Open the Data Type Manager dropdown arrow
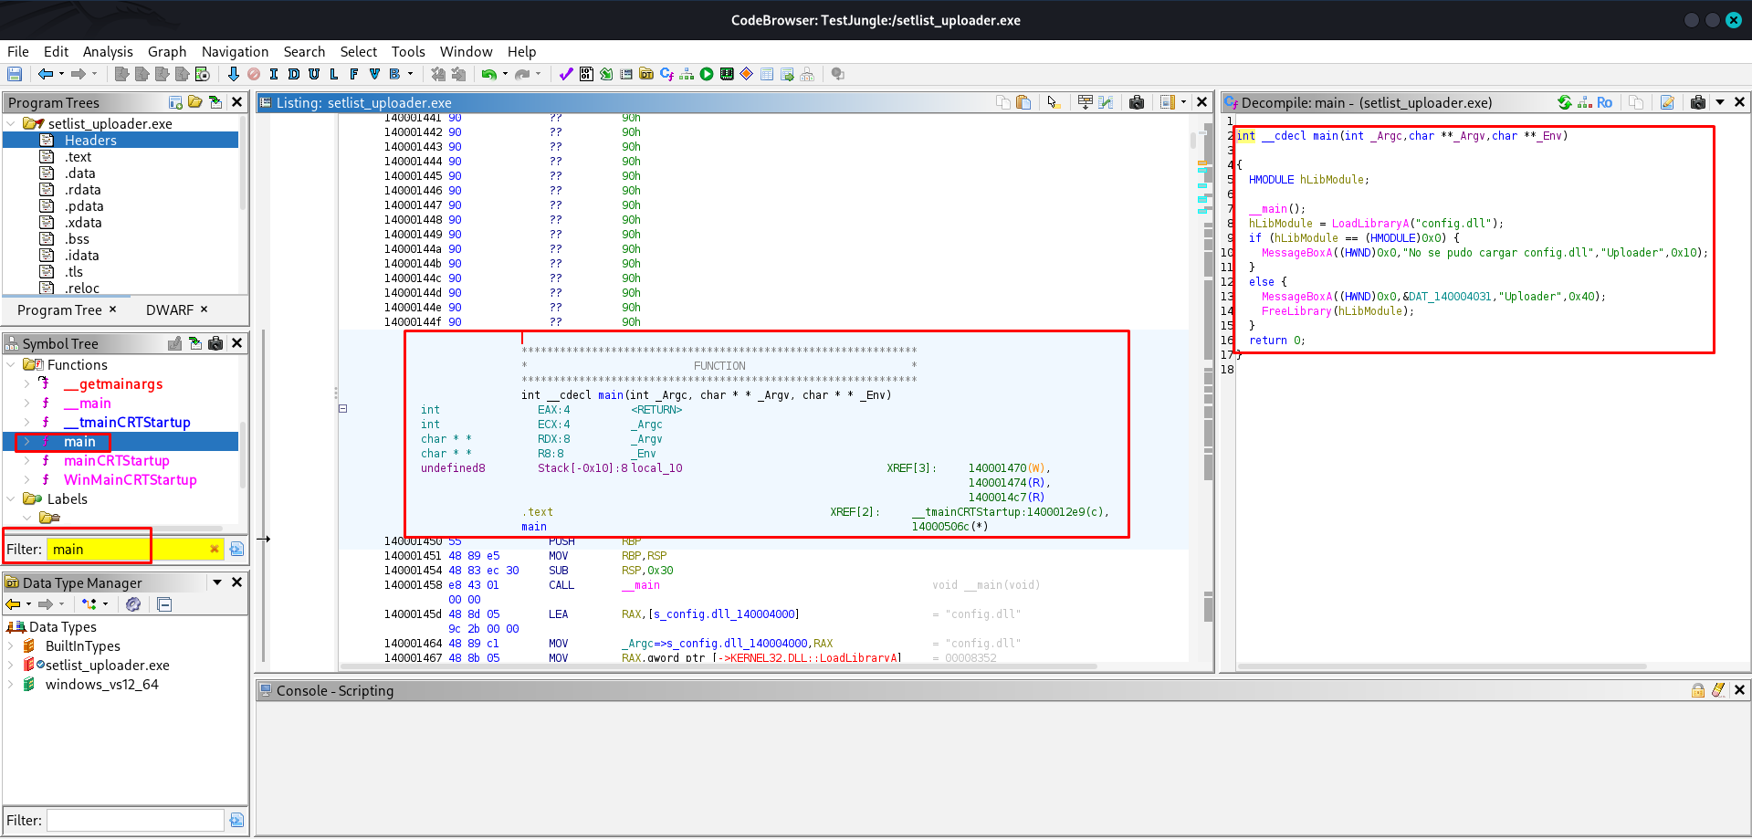1752x839 pixels. click(x=217, y=582)
